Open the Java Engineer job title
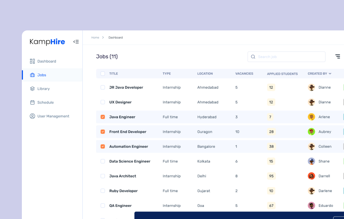The image size is (344, 219). click(x=122, y=117)
